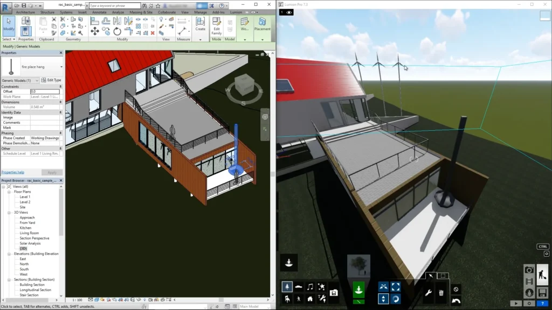Click the Apply button in Properties
The height and width of the screenshot is (310, 552).
52,172
